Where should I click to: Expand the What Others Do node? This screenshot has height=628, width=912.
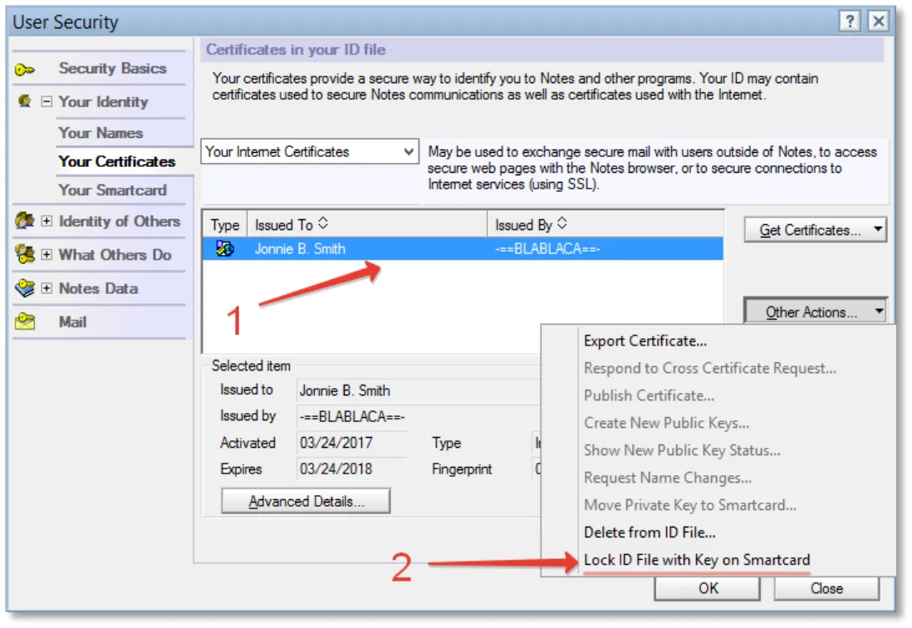(47, 255)
